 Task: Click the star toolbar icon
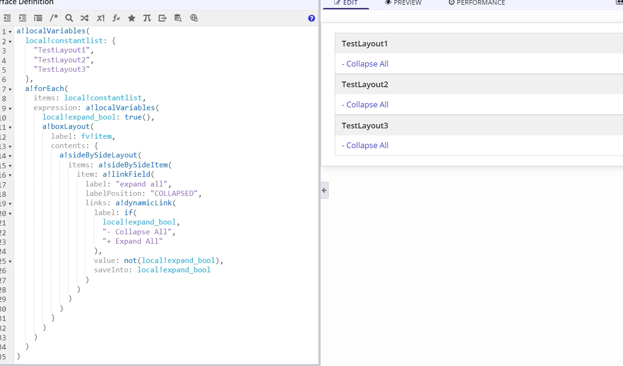(131, 18)
